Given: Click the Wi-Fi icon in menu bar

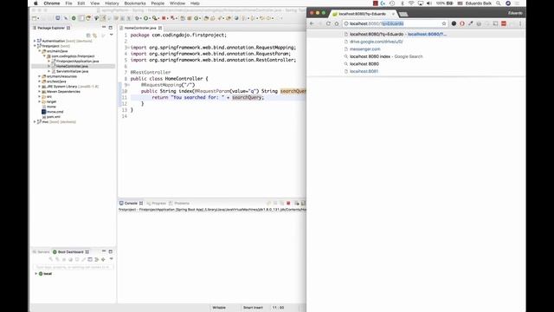Looking at the screenshot, I should tap(411, 3).
